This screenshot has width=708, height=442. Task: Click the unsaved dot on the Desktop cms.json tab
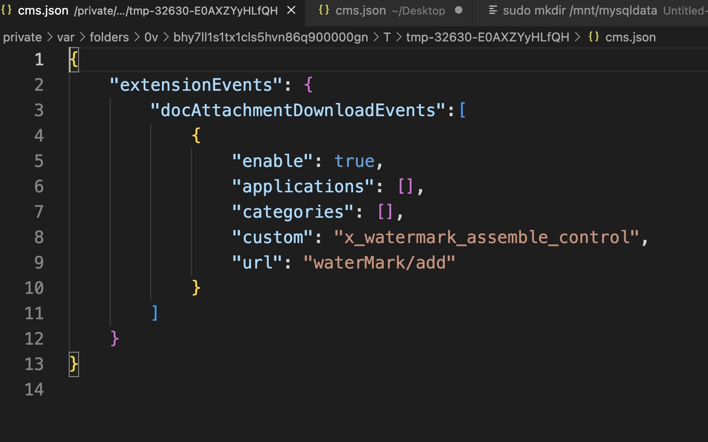click(459, 10)
